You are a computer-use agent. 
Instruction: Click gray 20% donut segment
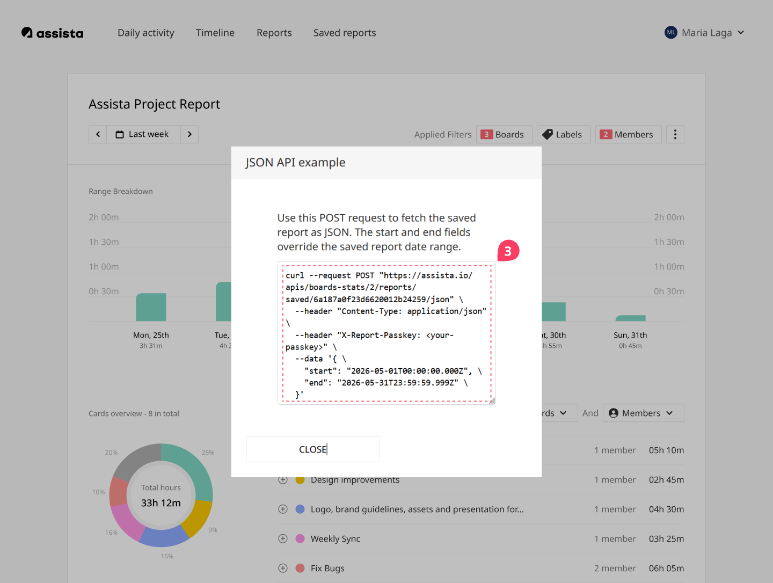click(134, 461)
